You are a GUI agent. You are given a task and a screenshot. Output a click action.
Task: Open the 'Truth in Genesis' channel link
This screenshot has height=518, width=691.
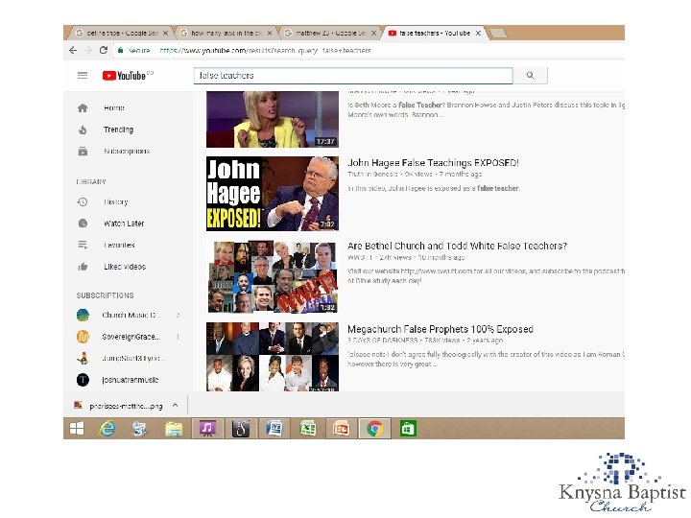click(x=372, y=174)
